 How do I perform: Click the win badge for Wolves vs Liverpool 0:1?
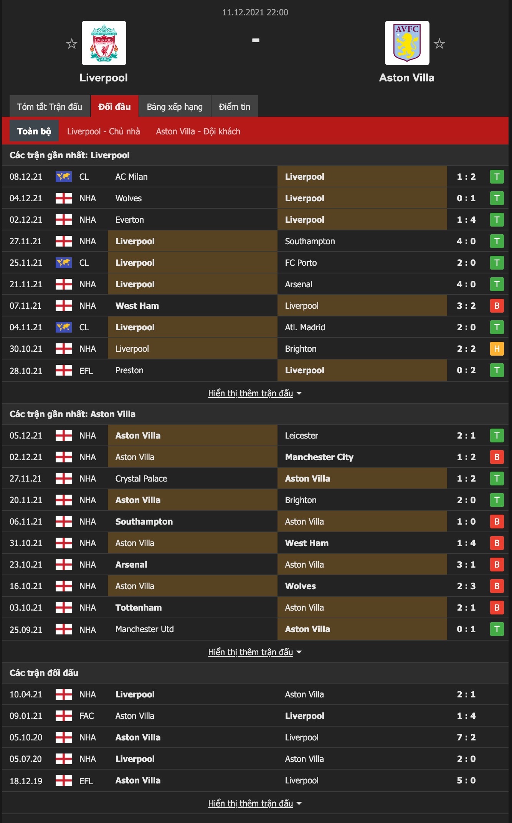[497, 198]
